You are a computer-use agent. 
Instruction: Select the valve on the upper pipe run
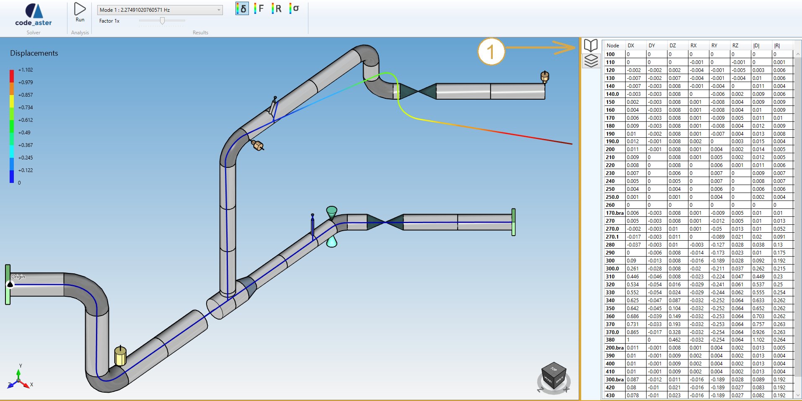[x=418, y=91]
